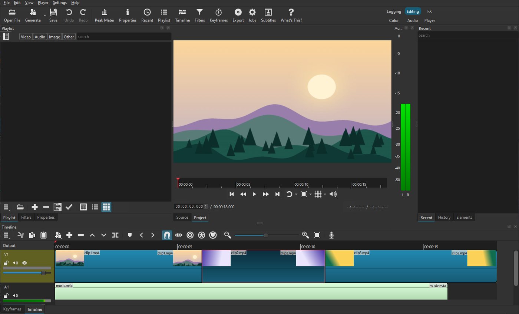This screenshot has height=314, width=519.
Task: Lift the clip using the up-arrow icon
Action: point(92,235)
